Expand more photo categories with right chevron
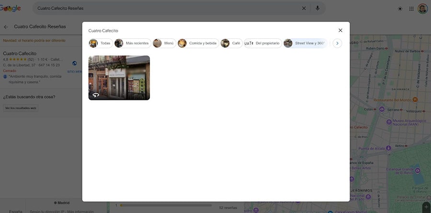Viewport: 431px width, 213px height. tap(337, 43)
